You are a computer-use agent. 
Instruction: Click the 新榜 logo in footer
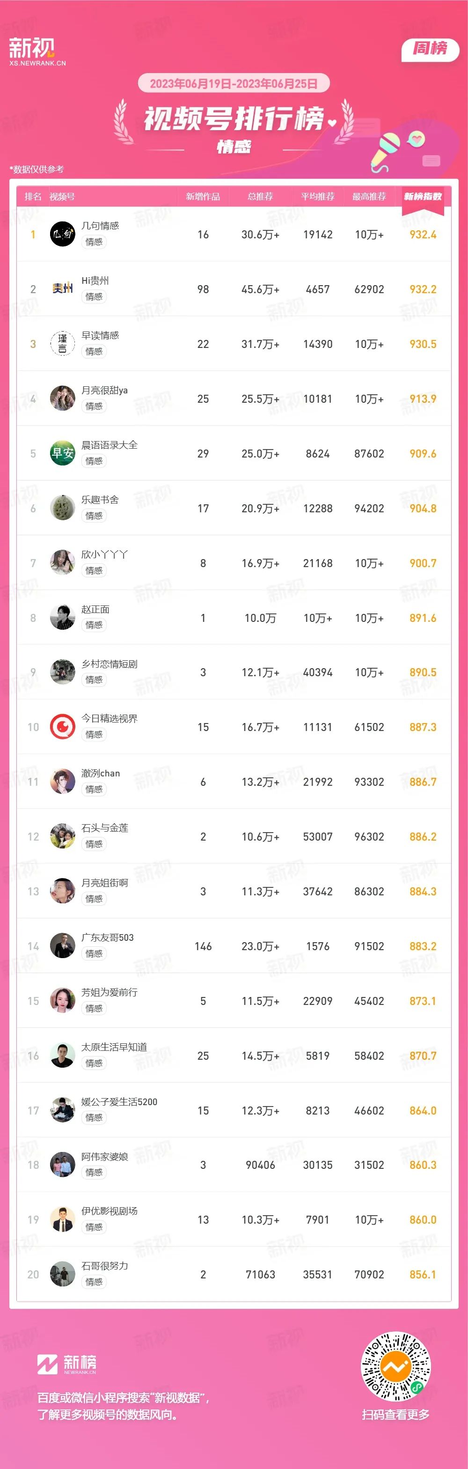[x=67, y=1364]
